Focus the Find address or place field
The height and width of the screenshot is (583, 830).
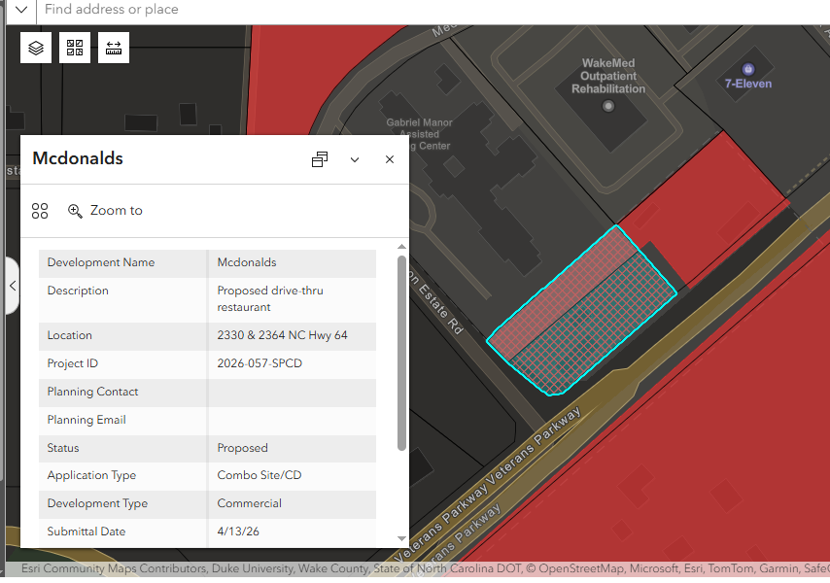click(x=433, y=10)
